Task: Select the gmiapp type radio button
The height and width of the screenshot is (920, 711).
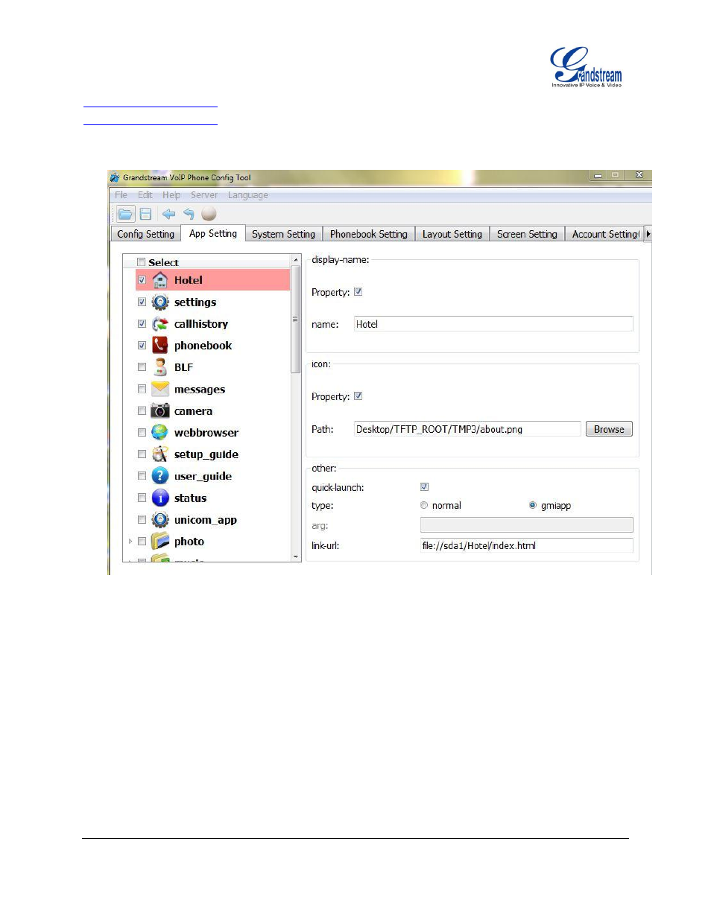Action: point(533,505)
